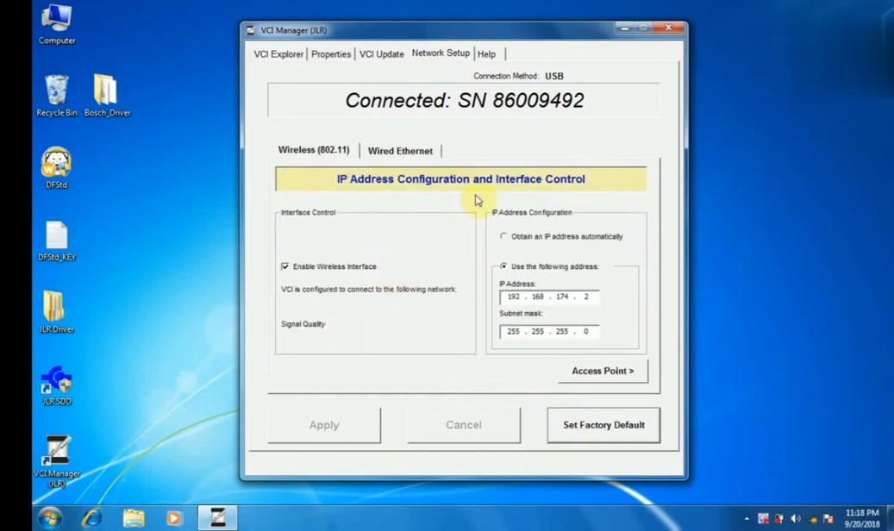The height and width of the screenshot is (531, 894).
Task: Launch Internet Explorer from the taskbar
Action: 91,518
